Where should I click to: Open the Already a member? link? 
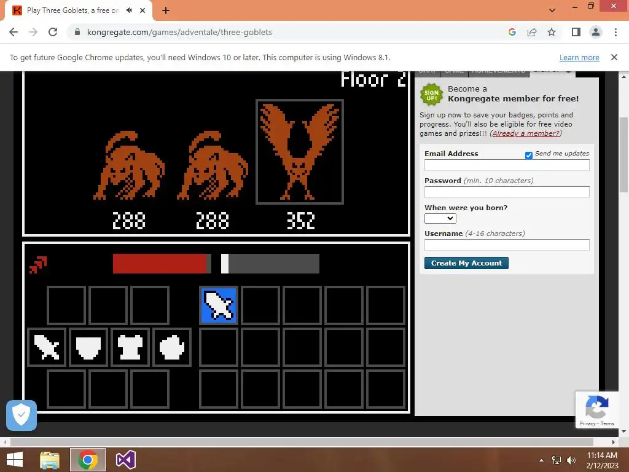click(526, 133)
